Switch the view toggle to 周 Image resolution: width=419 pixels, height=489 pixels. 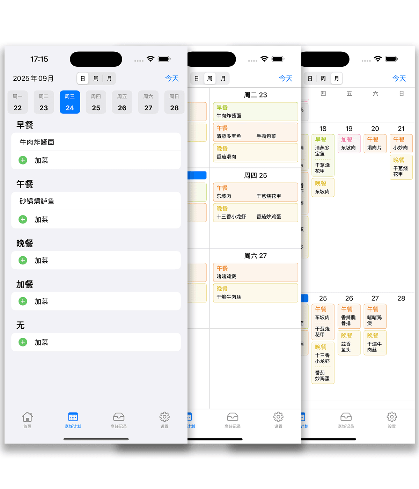pos(96,78)
